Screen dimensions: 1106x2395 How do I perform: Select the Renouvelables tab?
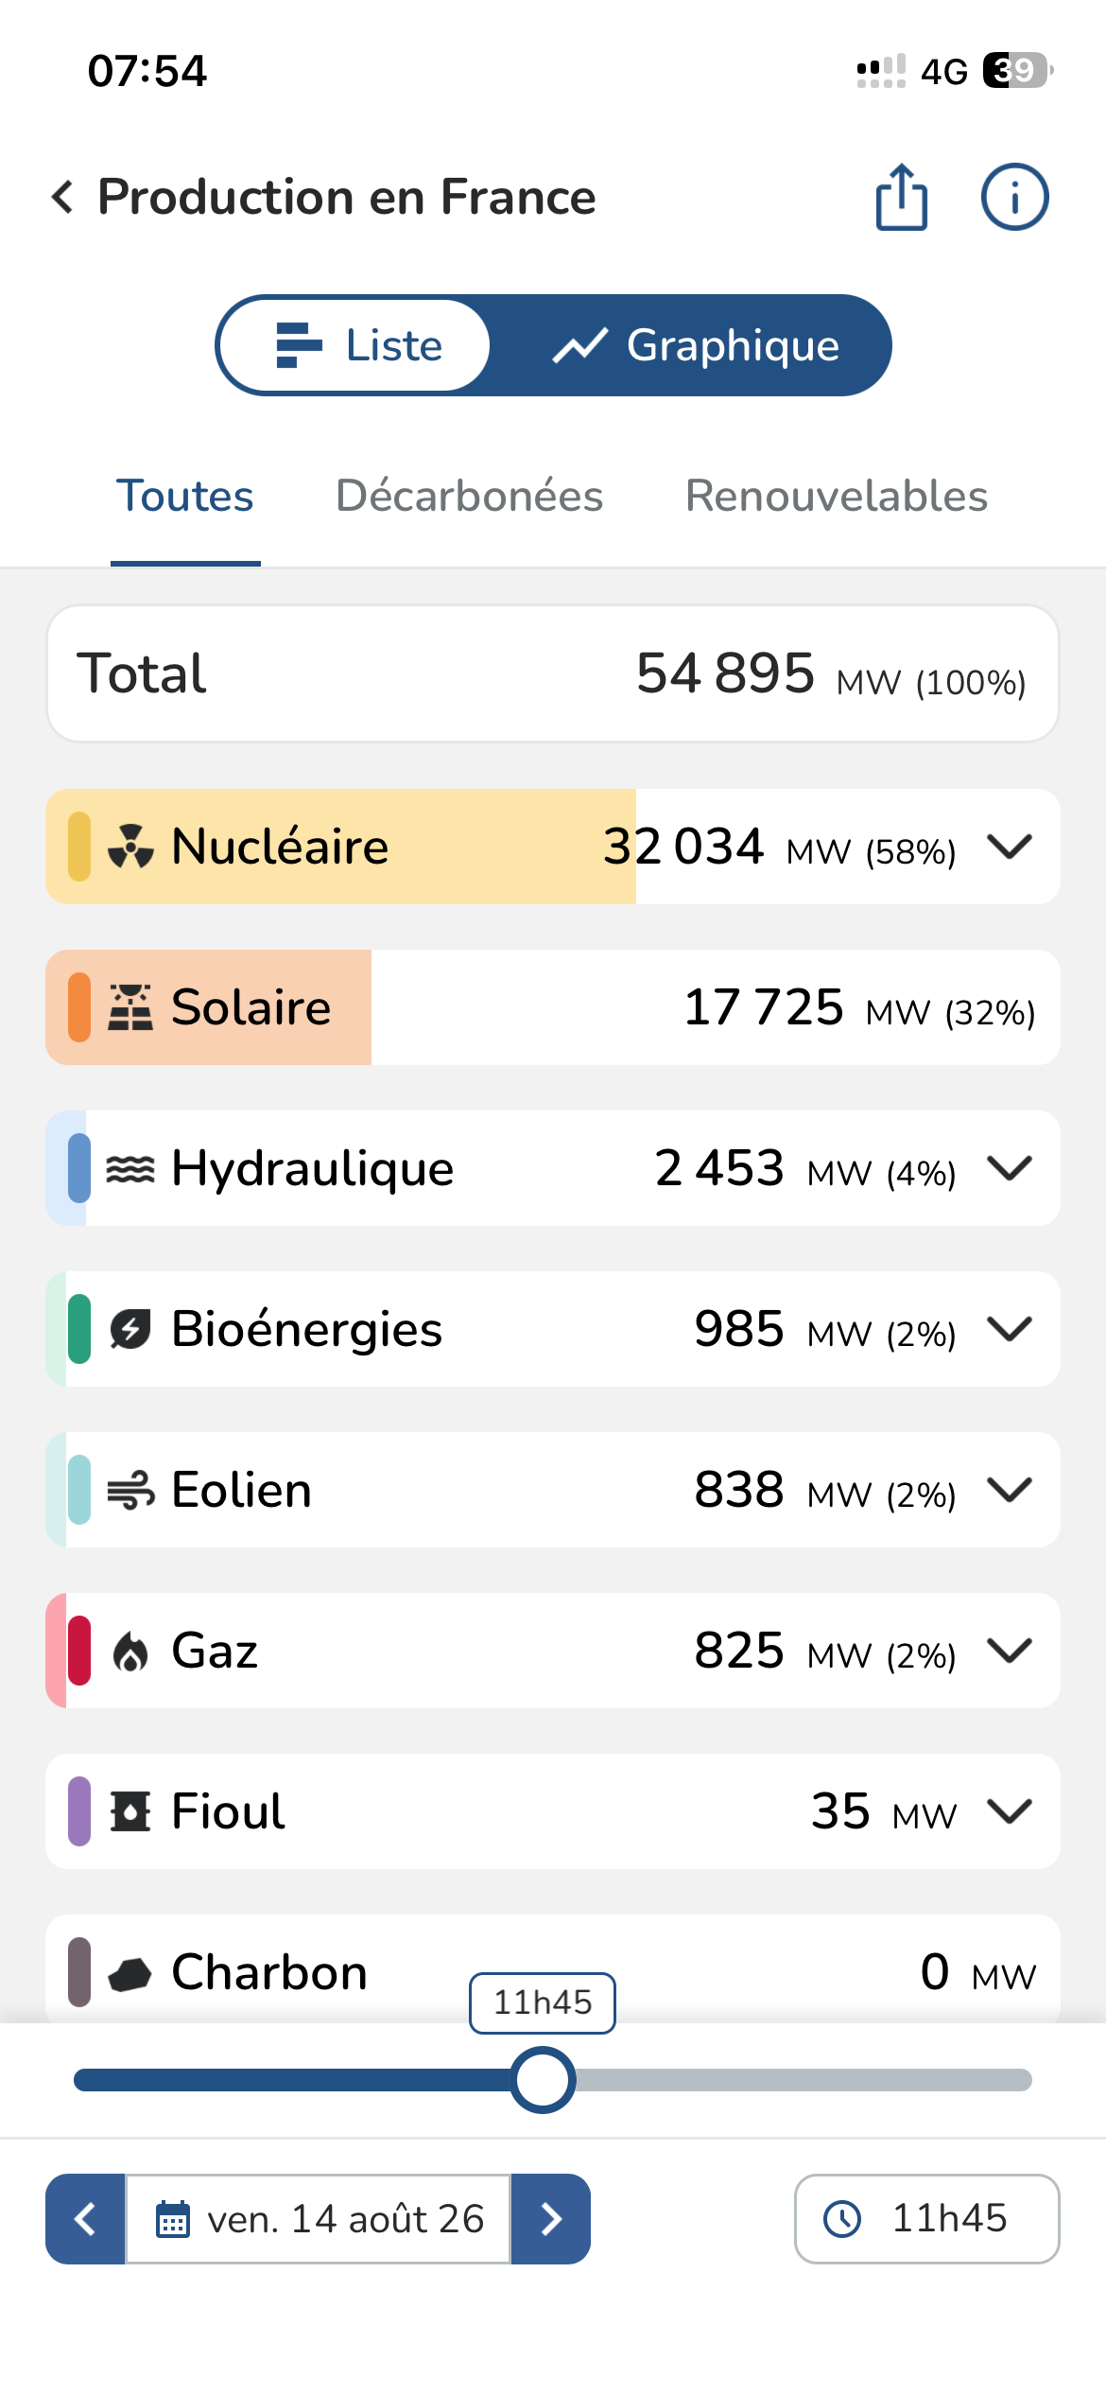click(837, 496)
